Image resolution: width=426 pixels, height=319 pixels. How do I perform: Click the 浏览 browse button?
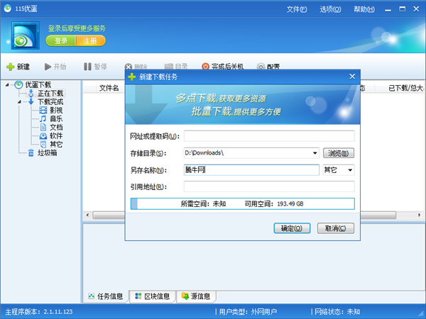click(x=339, y=153)
